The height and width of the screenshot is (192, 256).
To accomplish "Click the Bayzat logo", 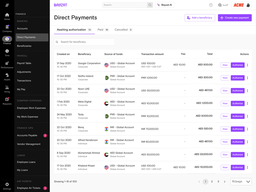I will click(60, 5).
